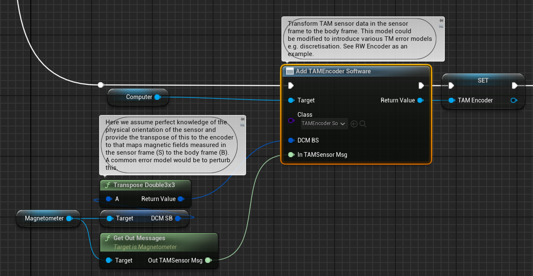Click the Target pin on Add TAMEncoder Software
The image size is (533, 276).
[x=291, y=100]
